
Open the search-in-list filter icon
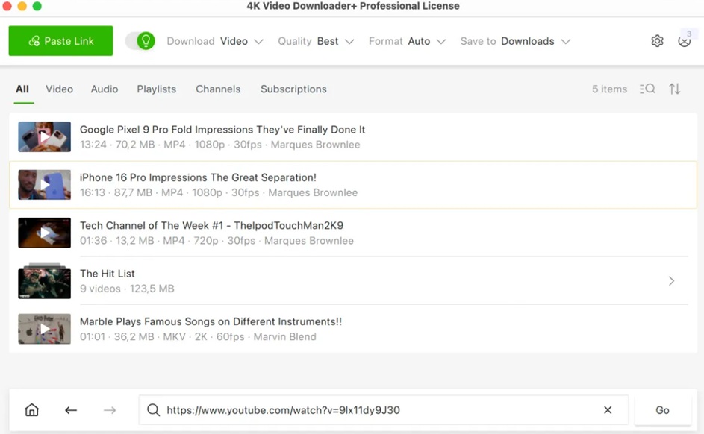tap(647, 89)
